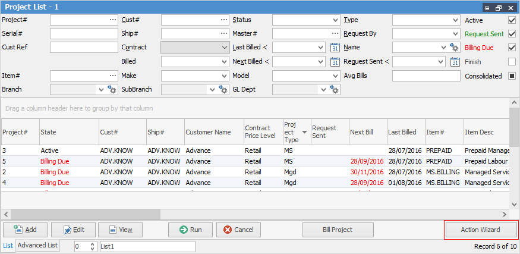
Task: Switch to the Advanced List tab
Action: pyautogui.click(x=38, y=245)
